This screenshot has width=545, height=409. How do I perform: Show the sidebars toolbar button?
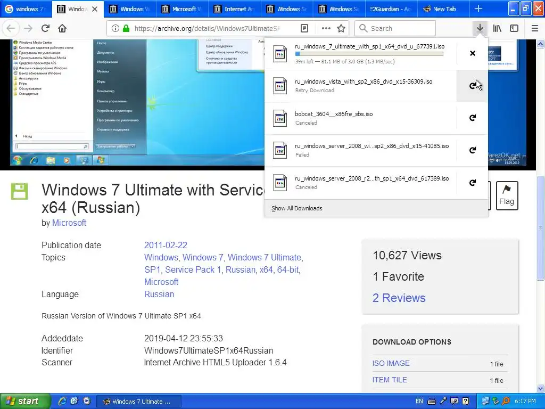pos(514,28)
